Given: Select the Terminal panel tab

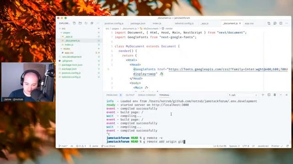Looking at the screenshot, I should pyautogui.click(x=164, y=95).
